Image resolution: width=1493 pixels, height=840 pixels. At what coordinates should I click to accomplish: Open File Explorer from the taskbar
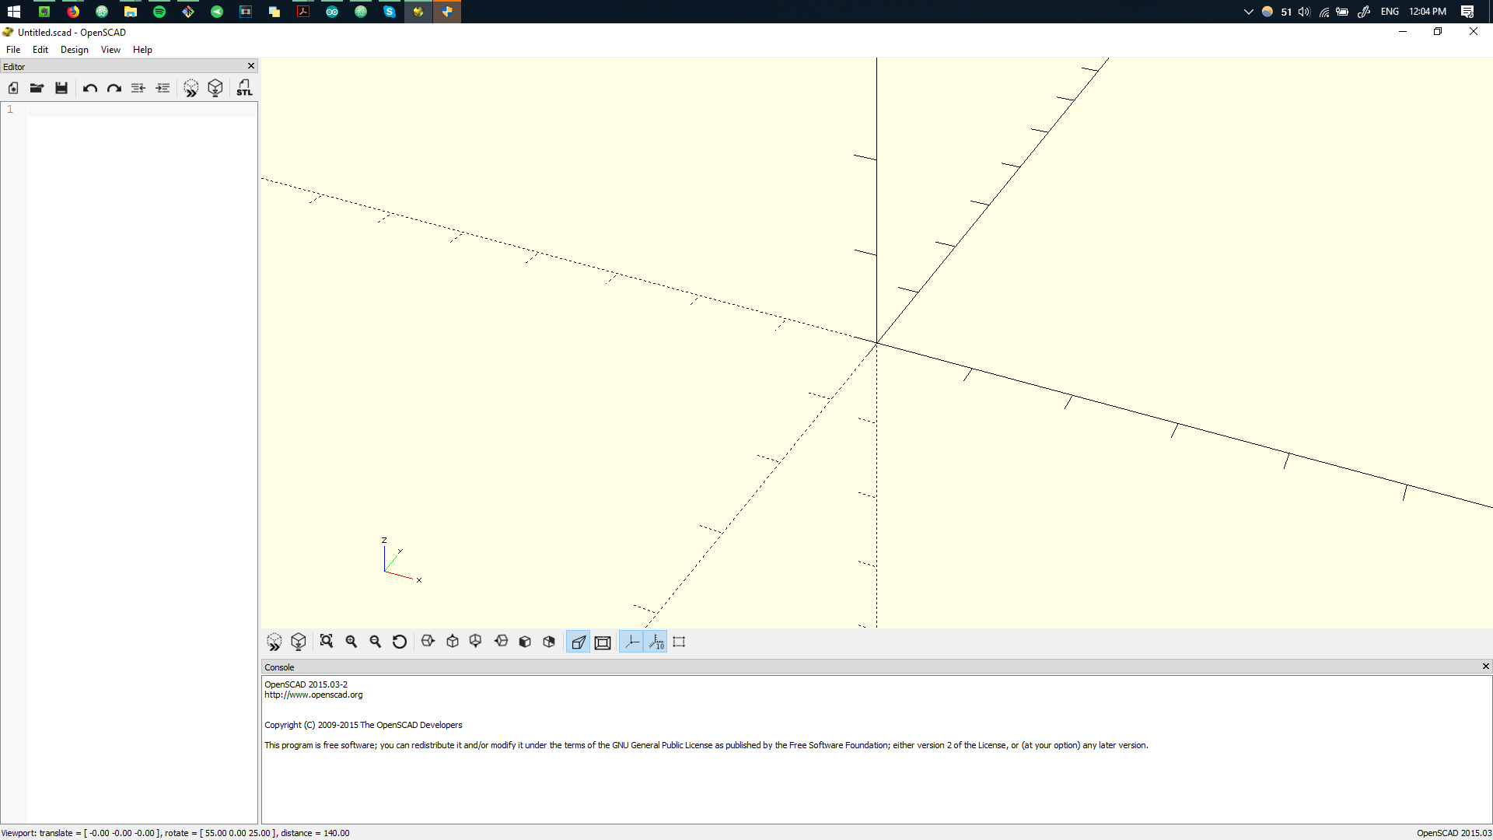click(x=131, y=12)
